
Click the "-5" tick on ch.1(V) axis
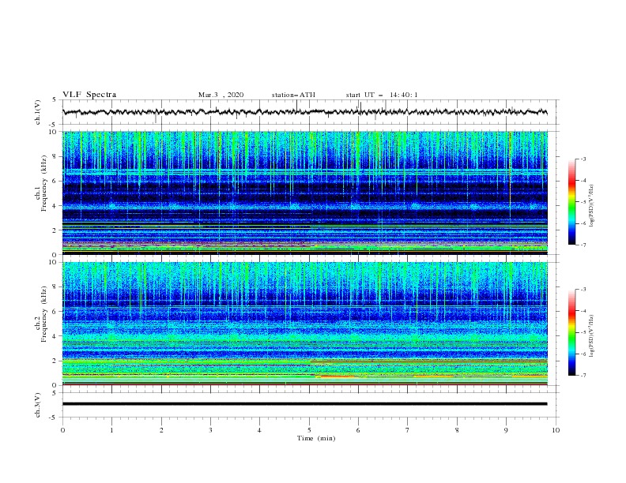pyautogui.click(x=54, y=125)
